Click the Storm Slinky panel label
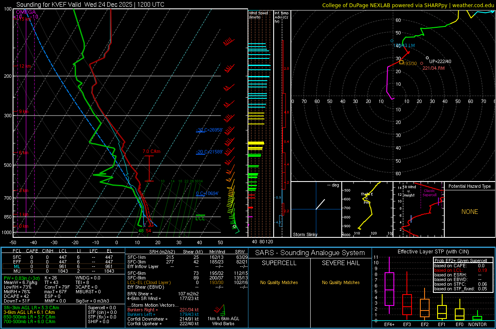Viewport: 496px width, 329px height. (x=305, y=234)
